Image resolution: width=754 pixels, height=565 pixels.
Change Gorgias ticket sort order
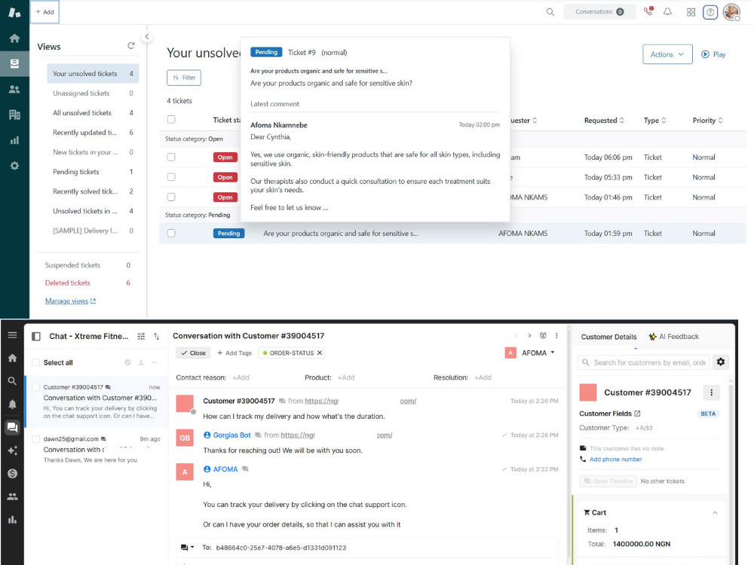[x=156, y=336]
